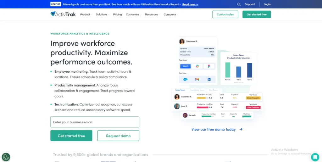Viewport: 322px width, 162px height.
Task: Click the business email input field
Action: (95, 122)
